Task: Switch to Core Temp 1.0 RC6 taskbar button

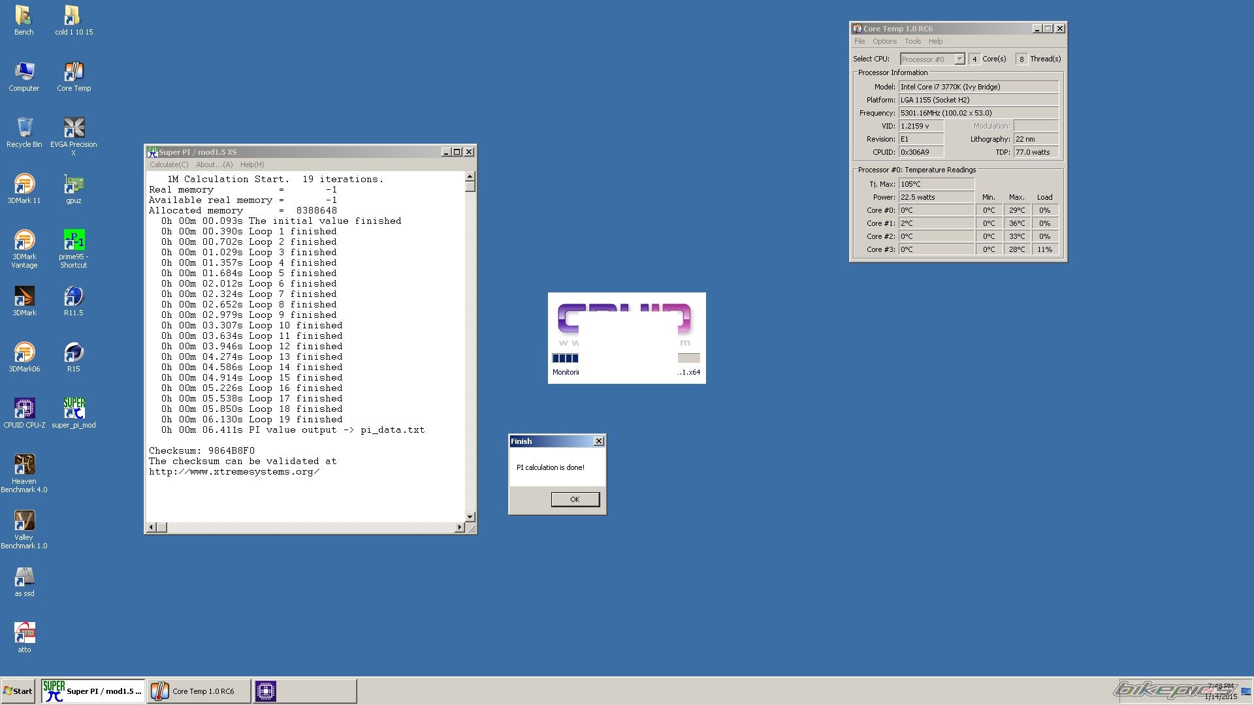Action: coord(199,691)
